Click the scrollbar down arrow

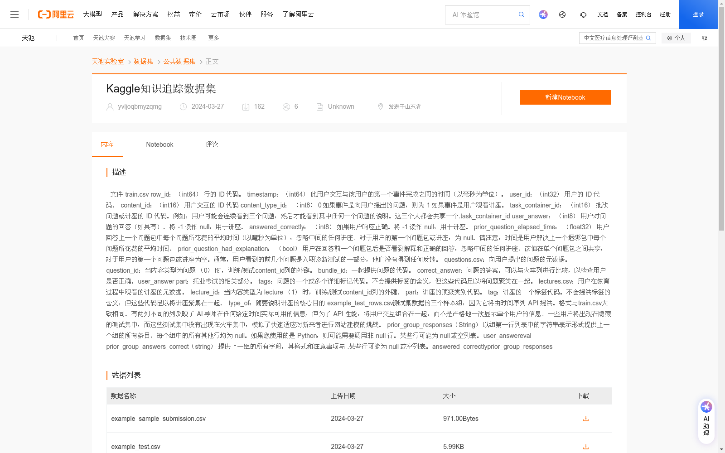[721, 449]
